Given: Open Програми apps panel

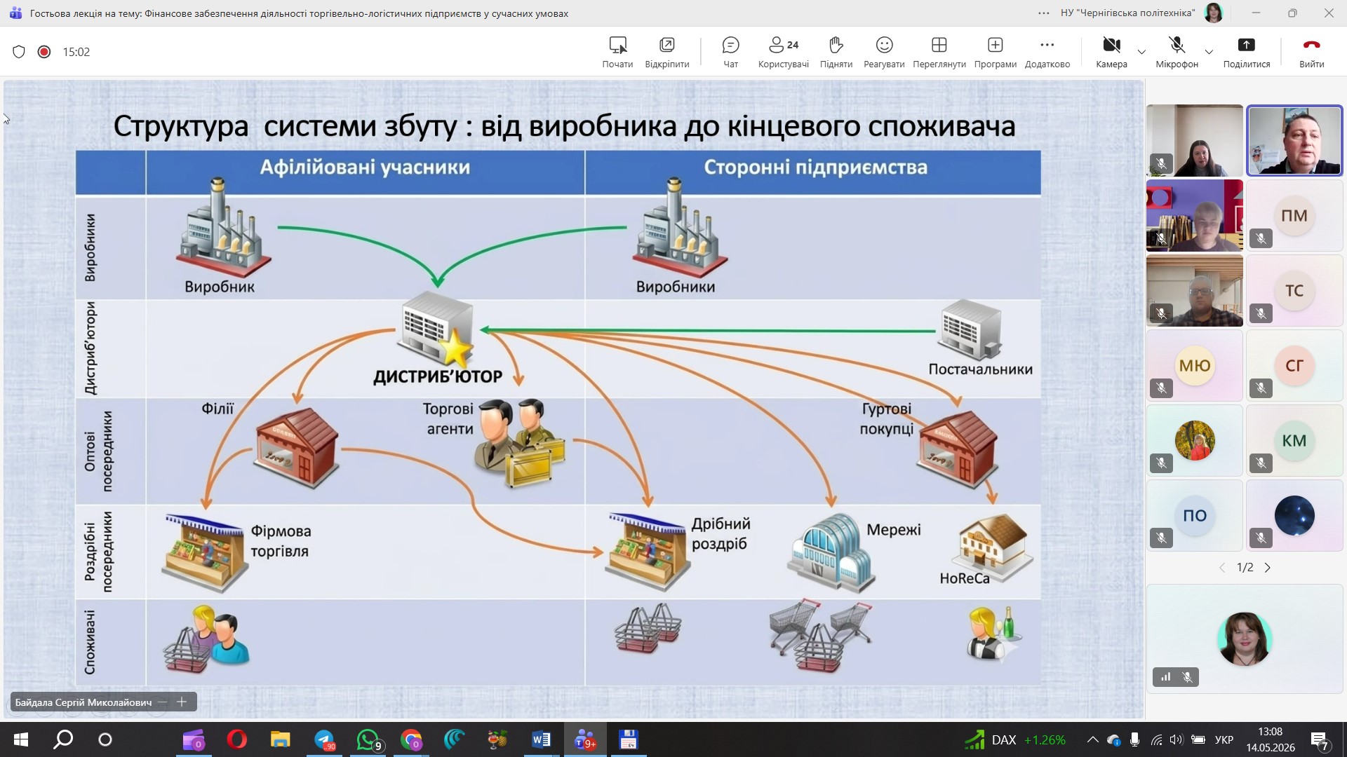Looking at the screenshot, I should [995, 53].
